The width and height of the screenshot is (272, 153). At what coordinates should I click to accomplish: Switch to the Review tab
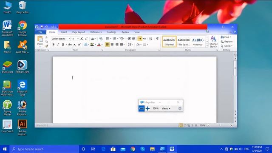125,32
